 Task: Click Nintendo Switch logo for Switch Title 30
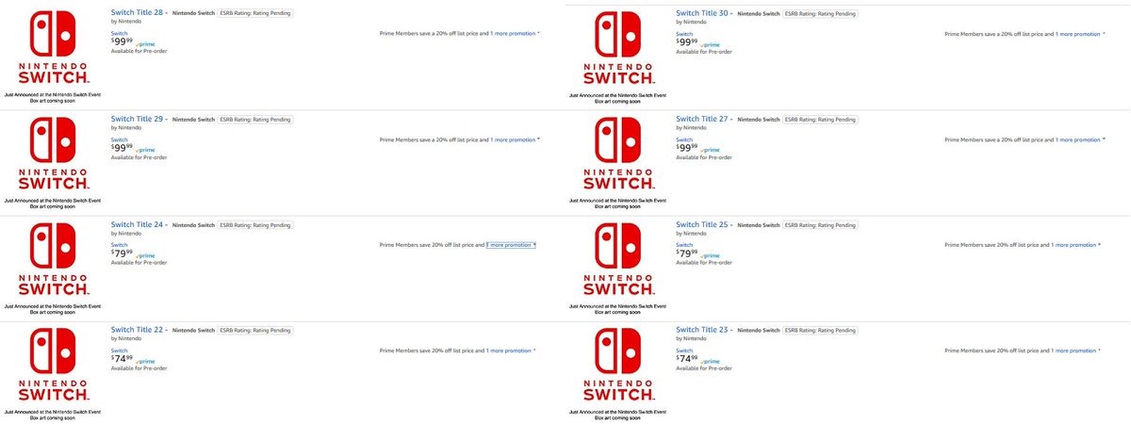pos(618,47)
